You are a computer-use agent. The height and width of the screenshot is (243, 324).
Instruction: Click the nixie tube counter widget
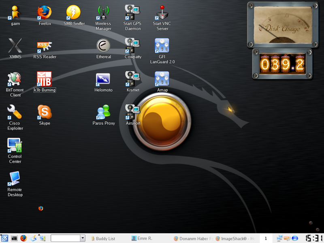282,64
